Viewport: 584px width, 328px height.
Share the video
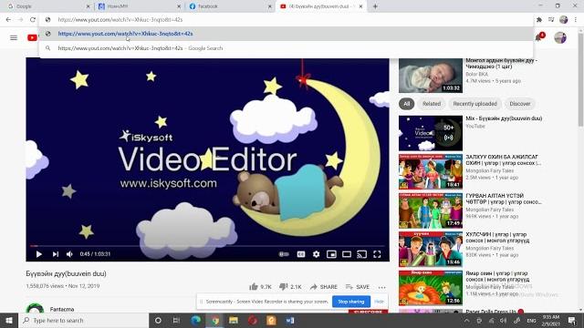click(324, 287)
